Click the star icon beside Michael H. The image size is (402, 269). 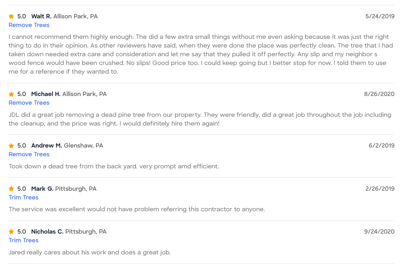(x=11, y=94)
